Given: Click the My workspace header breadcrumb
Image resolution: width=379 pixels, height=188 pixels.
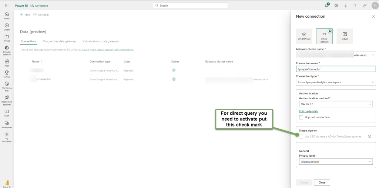Looking at the screenshot, I should [39, 6].
